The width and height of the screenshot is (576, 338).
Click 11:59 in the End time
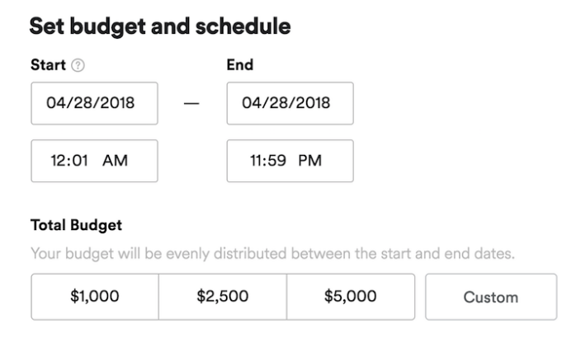(267, 161)
